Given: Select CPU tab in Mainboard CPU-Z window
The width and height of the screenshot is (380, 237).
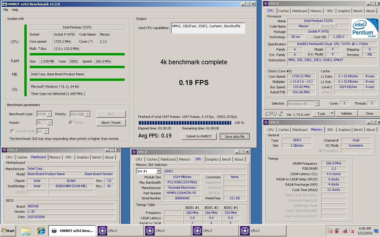Looking at the screenshot, I should 9,157.
